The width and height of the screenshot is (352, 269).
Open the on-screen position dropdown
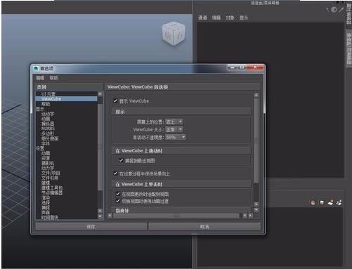click(174, 122)
